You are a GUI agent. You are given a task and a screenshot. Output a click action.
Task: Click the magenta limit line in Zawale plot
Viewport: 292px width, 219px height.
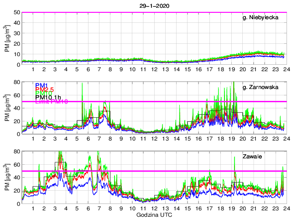click(x=182, y=171)
